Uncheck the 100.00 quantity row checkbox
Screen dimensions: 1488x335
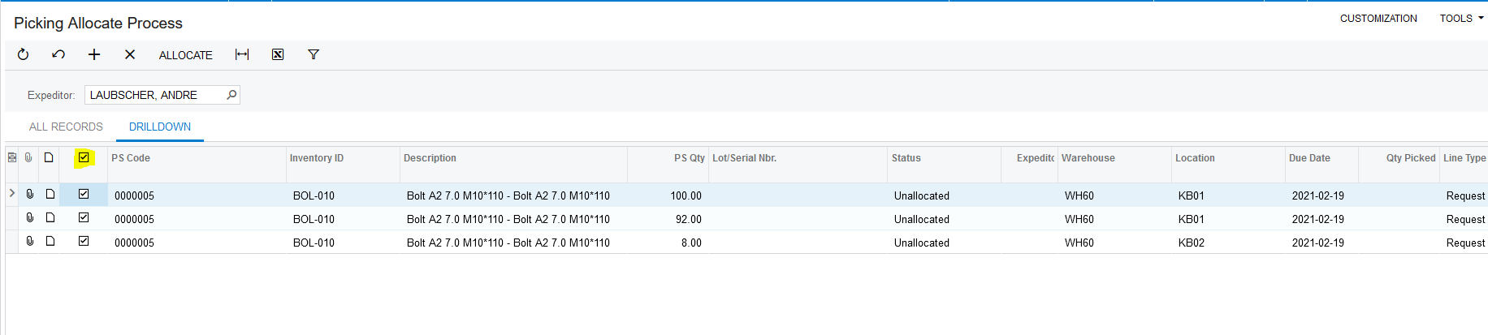84,195
